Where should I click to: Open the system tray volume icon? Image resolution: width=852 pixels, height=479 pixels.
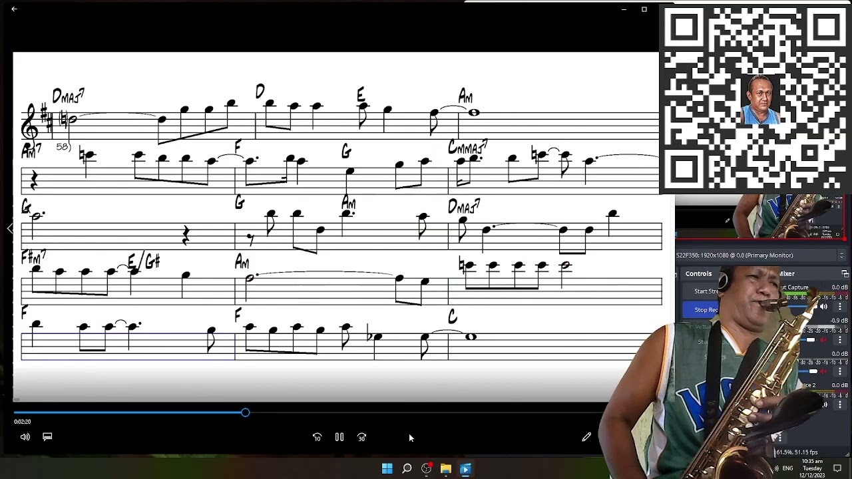coord(776,468)
